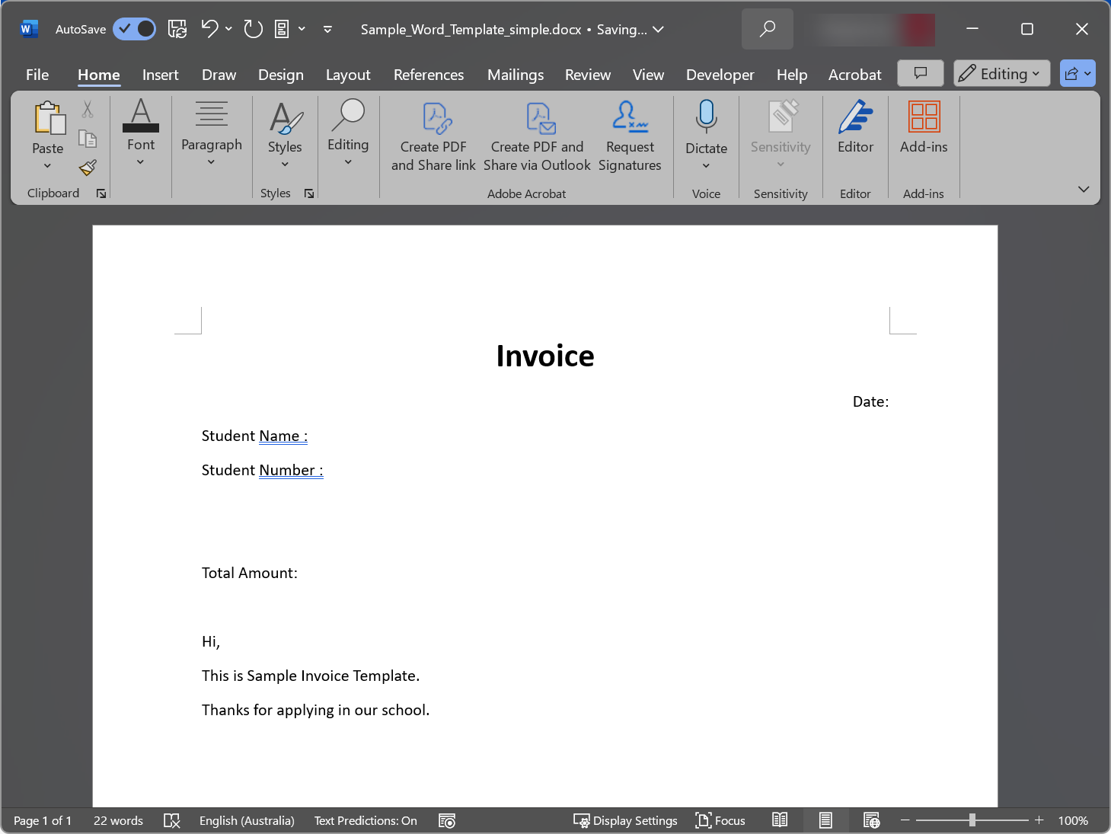Collapse the ribbon using the chevron

coord(1084,189)
